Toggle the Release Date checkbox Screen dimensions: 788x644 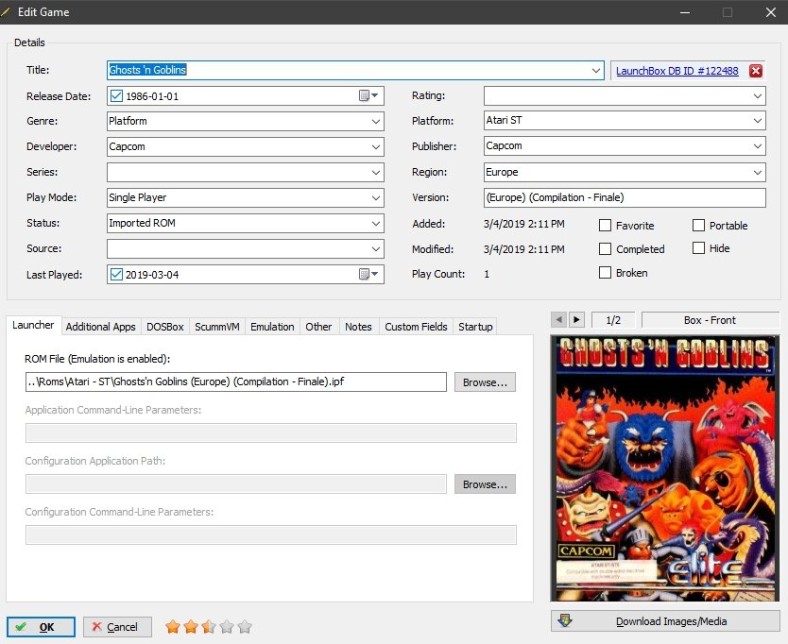tap(116, 96)
